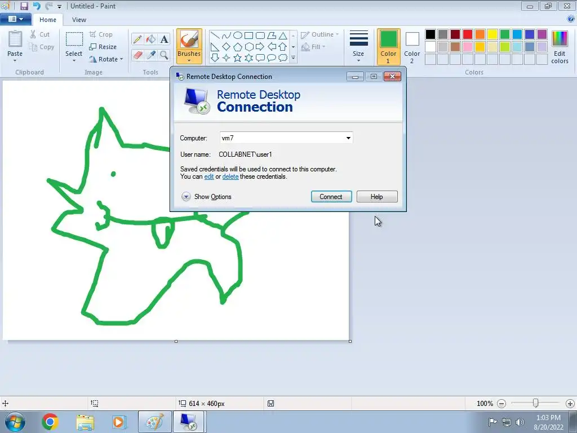Open the Paste dropdown arrow
The height and width of the screenshot is (433, 577).
point(15,61)
